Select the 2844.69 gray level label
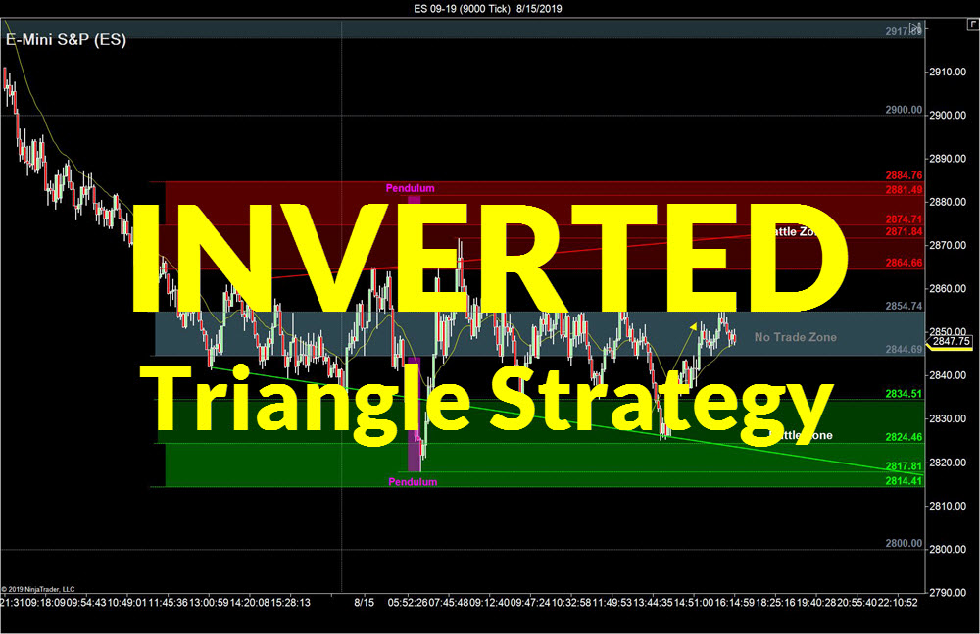 tap(904, 349)
